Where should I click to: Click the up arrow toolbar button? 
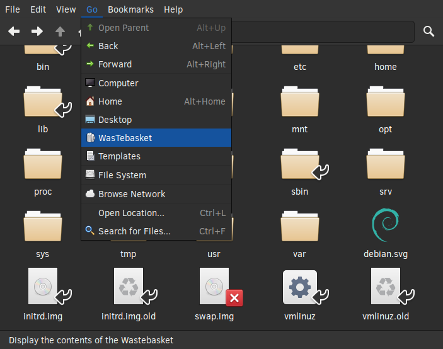(x=60, y=31)
